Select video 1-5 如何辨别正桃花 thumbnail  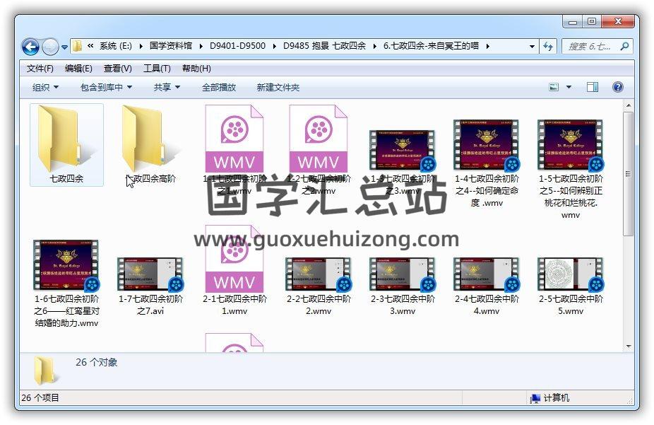point(571,146)
